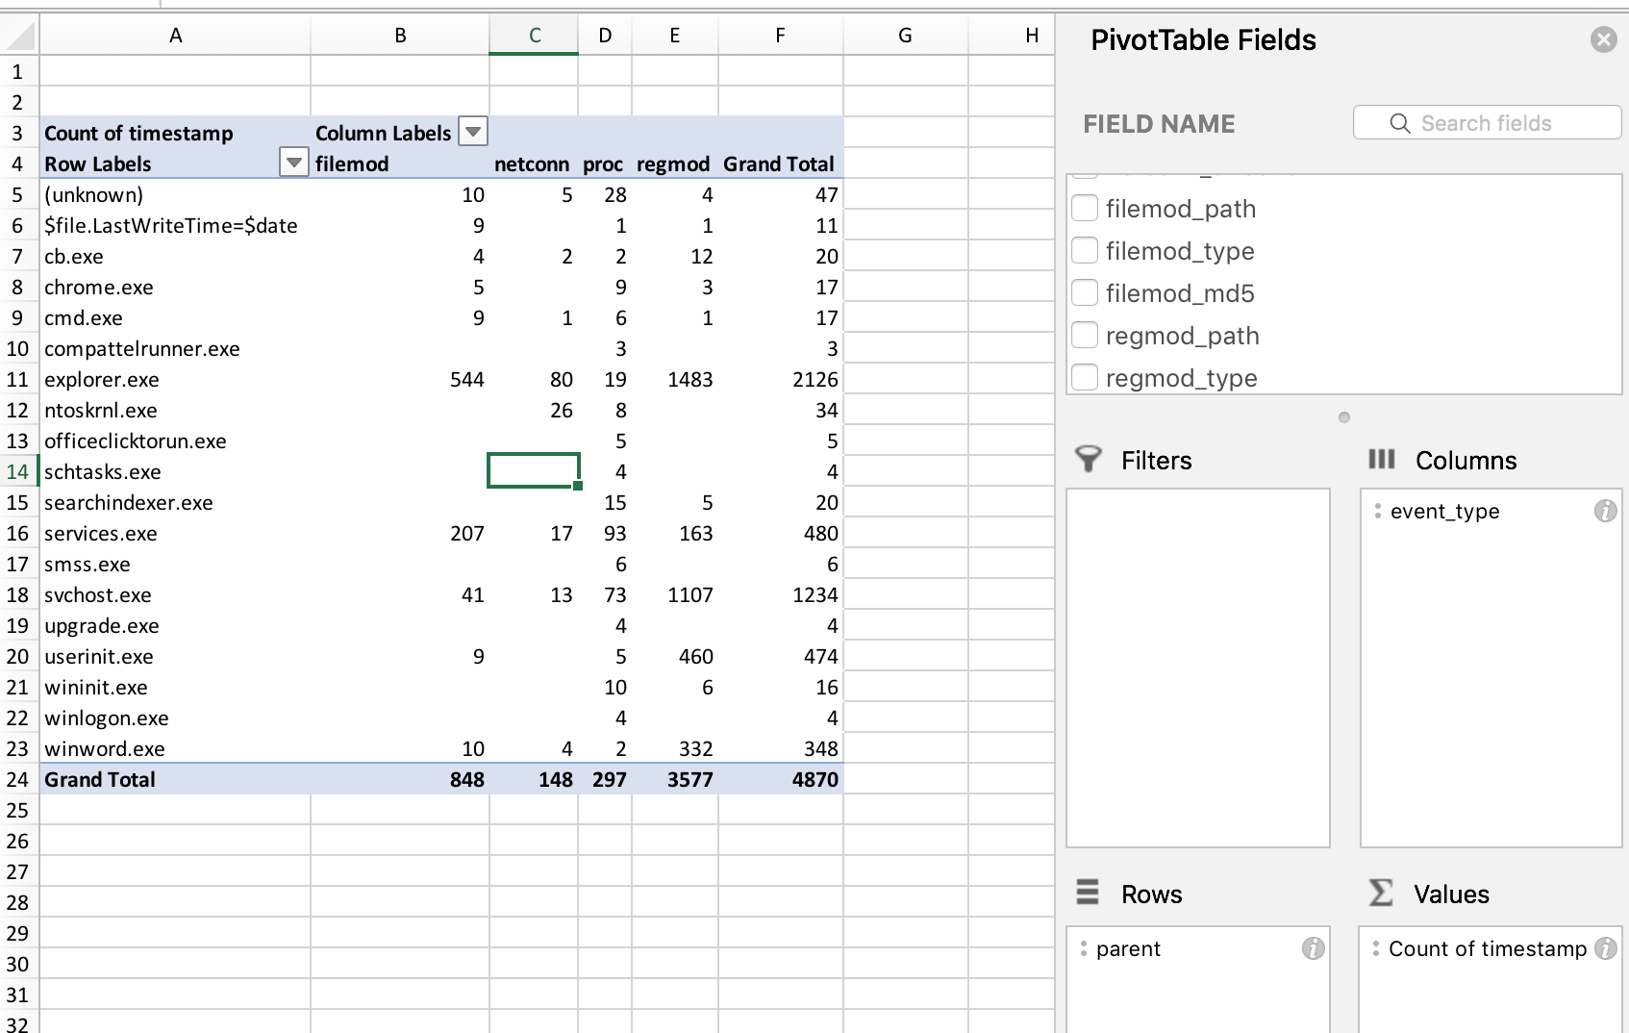Close the PivotTable Fields pane
1629x1033 pixels.
click(1603, 39)
